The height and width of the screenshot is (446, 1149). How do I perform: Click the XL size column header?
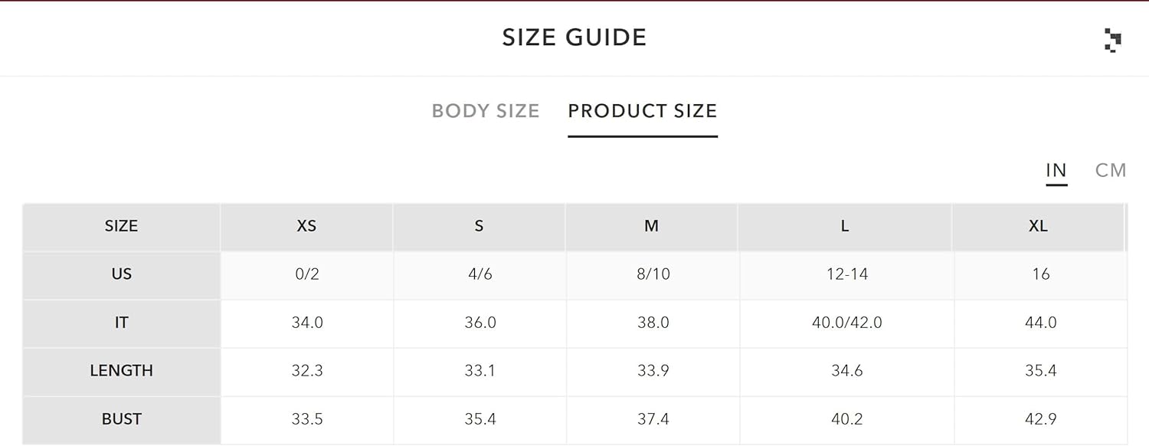[x=1039, y=226]
